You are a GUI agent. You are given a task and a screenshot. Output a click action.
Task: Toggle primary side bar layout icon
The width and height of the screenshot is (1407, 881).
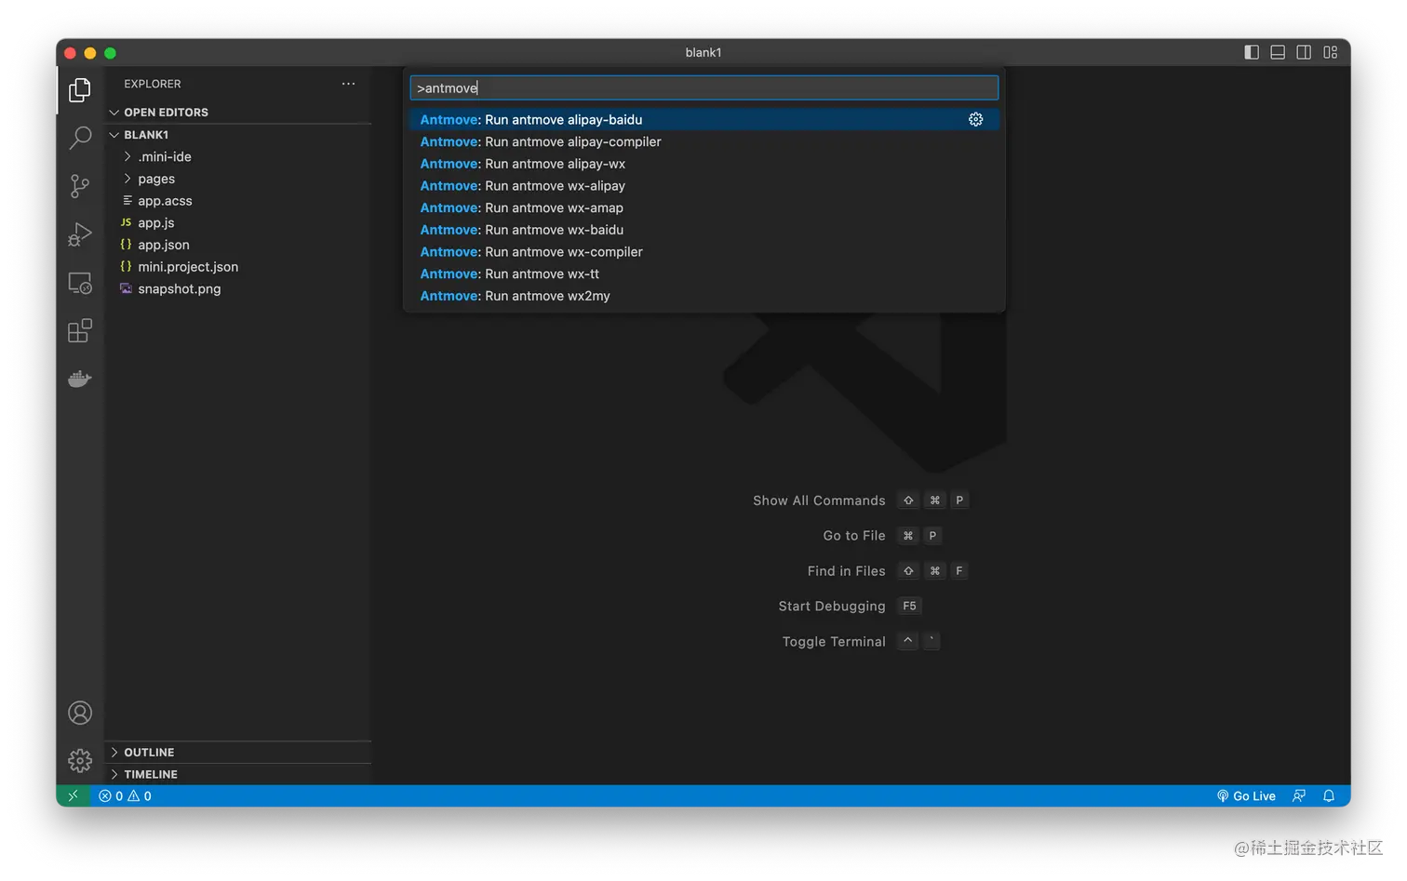(x=1252, y=52)
